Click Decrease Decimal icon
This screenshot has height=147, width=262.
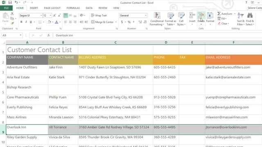click(x=145, y=22)
